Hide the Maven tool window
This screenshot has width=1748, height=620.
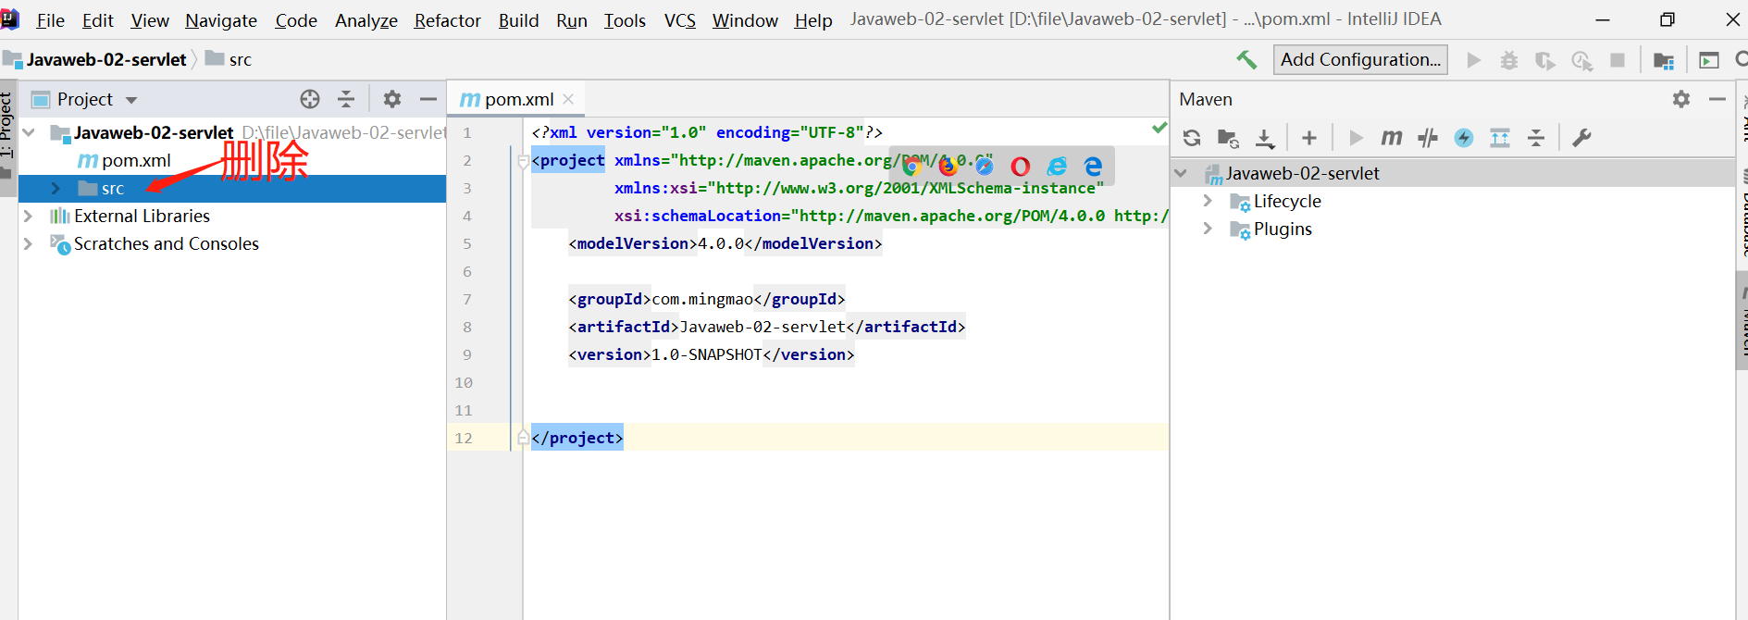1717,99
